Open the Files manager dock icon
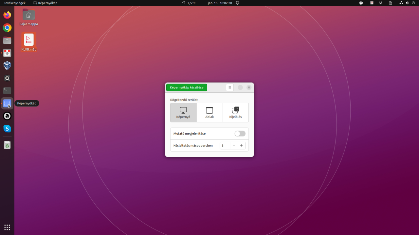 point(7,40)
